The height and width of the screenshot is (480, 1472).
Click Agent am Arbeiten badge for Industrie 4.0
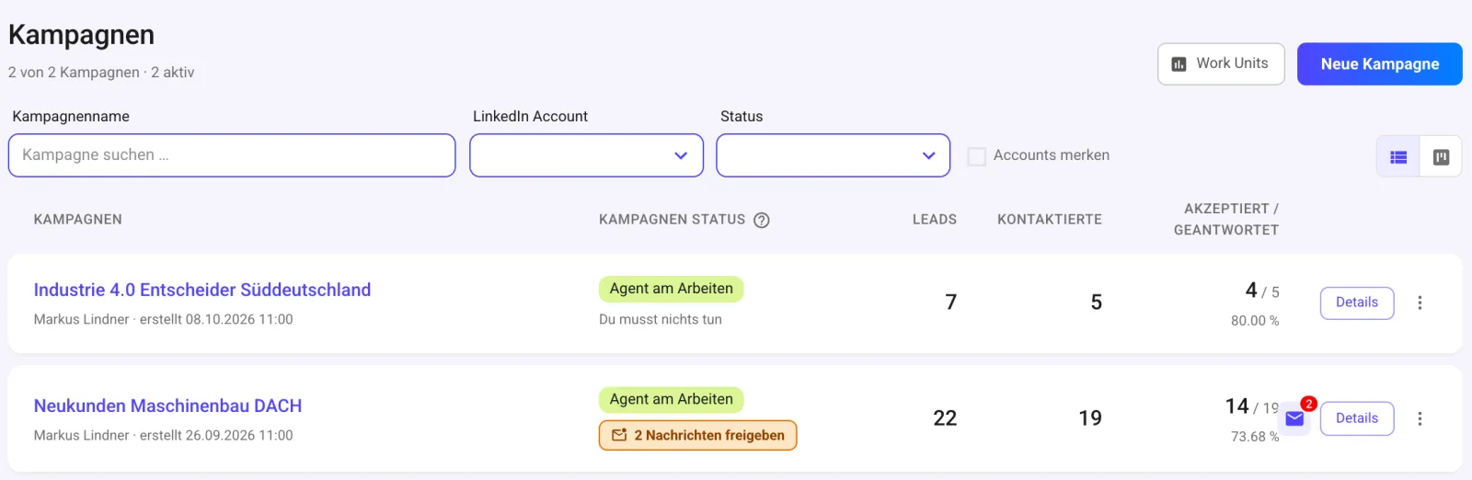pos(671,289)
